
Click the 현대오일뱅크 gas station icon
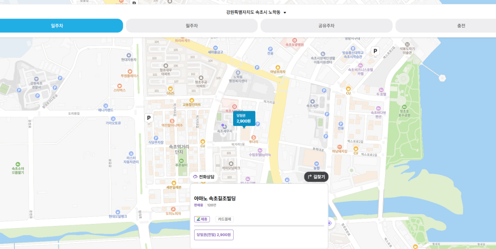(118, 212)
